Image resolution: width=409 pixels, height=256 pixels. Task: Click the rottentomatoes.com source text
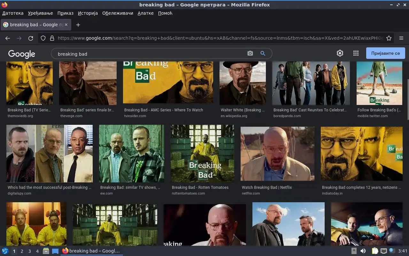[189, 193]
